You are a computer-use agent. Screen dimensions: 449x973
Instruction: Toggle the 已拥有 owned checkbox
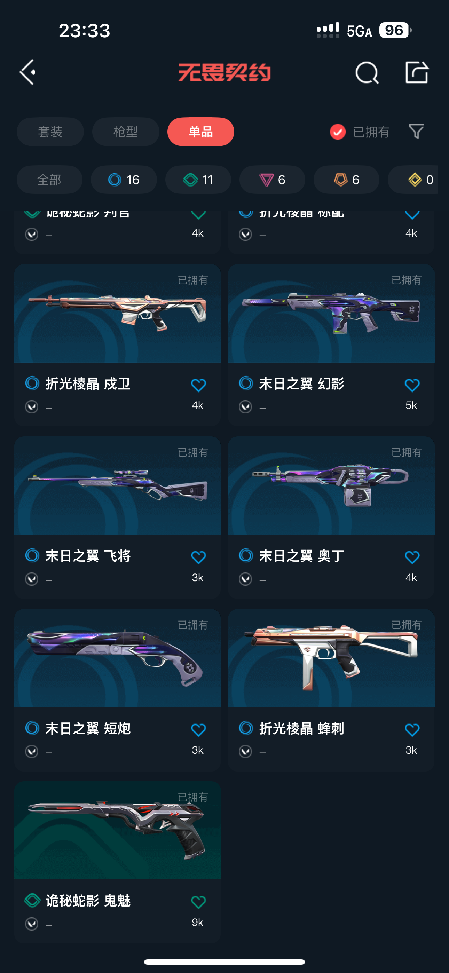[338, 132]
